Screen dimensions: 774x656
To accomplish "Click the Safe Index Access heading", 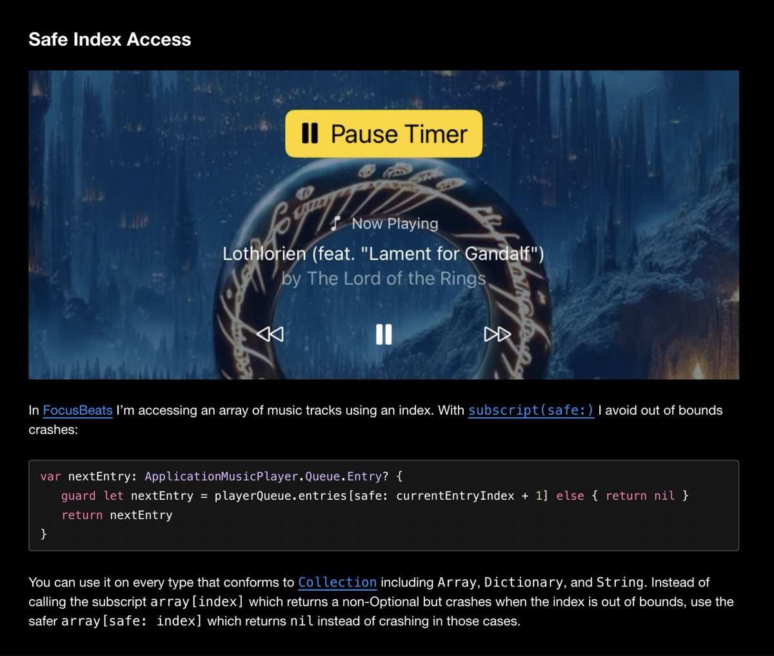I will pyautogui.click(x=110, y=39).
